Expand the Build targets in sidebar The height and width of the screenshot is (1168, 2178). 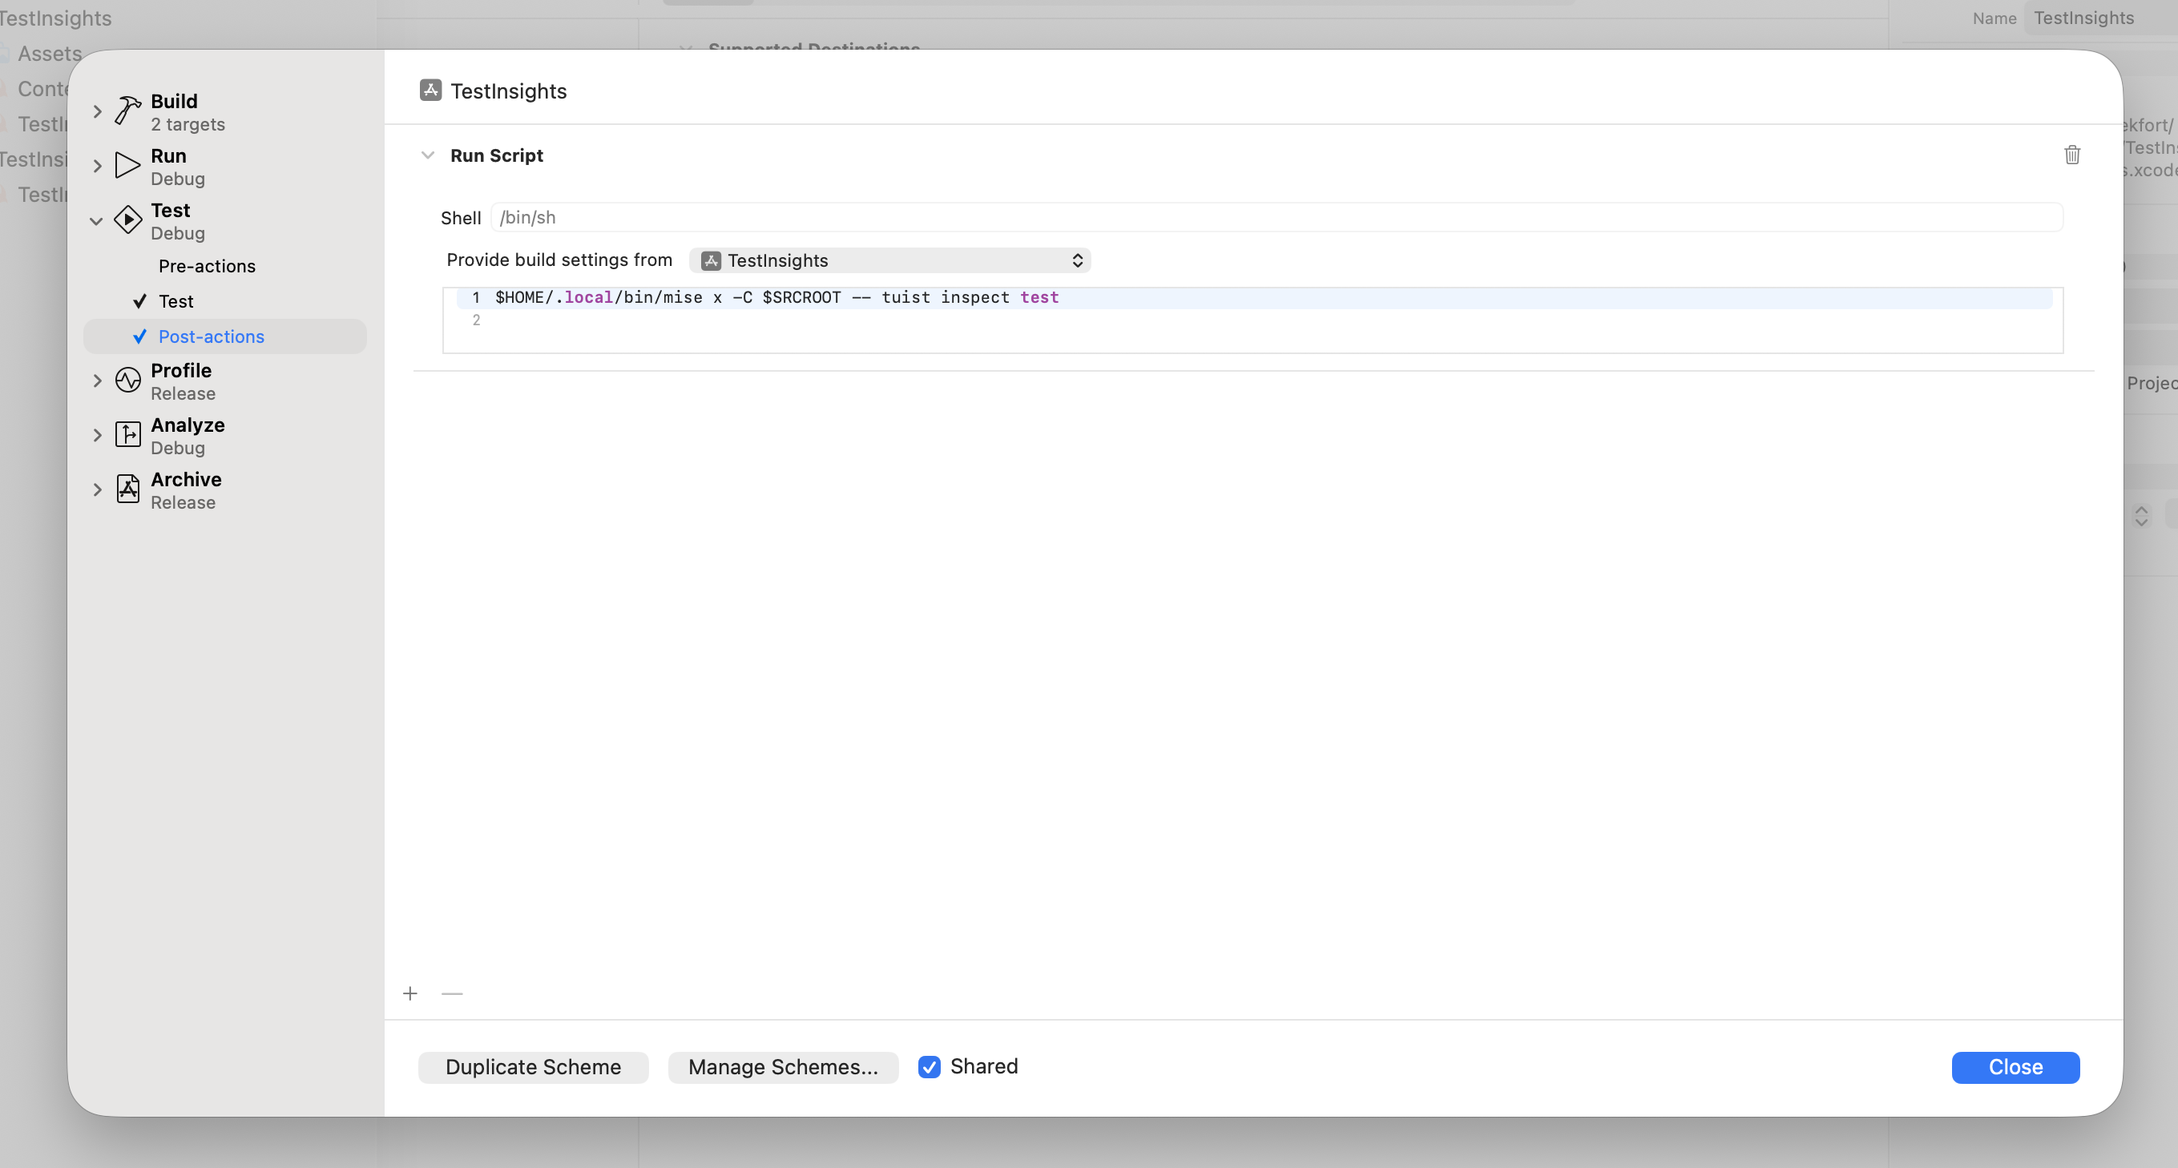pyautogui.click(x=96, y=111)
